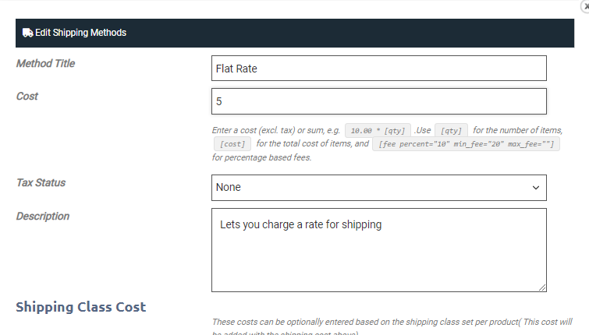This screenshot has height=335, width=589.
Task: Click the Cost field label
Action: coord(27,96)
